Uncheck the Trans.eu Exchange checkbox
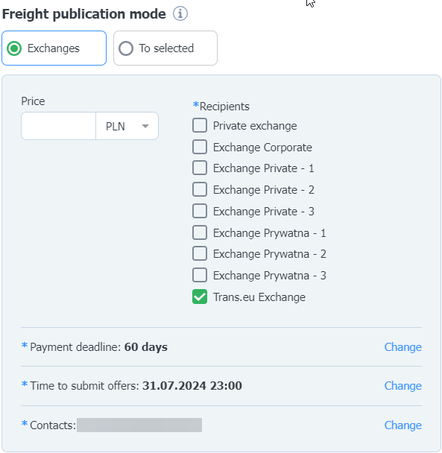This screenshot has height=453, width=442. [200, 297]
